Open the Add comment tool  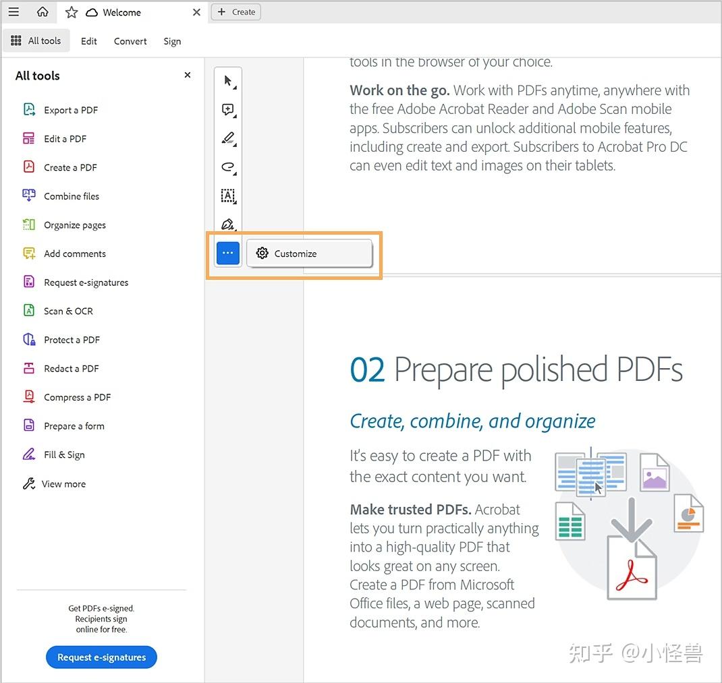(227, 109)
